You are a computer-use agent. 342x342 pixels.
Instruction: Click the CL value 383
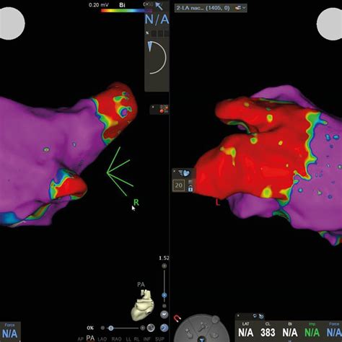tap(268, 333)
